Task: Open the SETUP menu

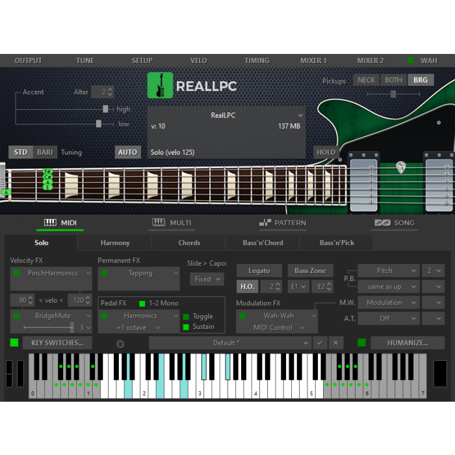Action: pos(142,60)
